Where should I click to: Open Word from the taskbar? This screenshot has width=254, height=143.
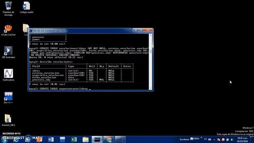tap(51, 139)
